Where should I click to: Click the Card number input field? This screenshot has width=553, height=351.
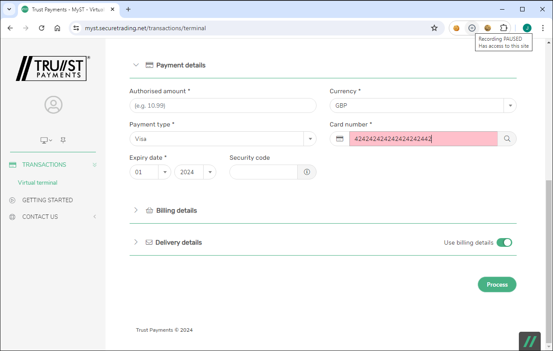pos(423,139)
